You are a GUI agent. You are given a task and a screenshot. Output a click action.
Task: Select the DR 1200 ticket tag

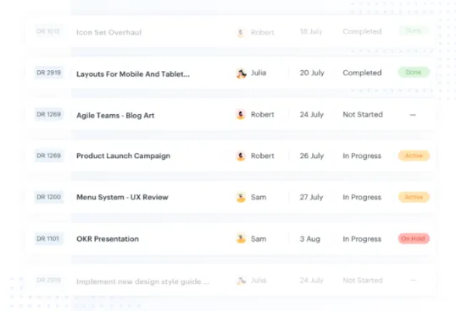[49, 197]
